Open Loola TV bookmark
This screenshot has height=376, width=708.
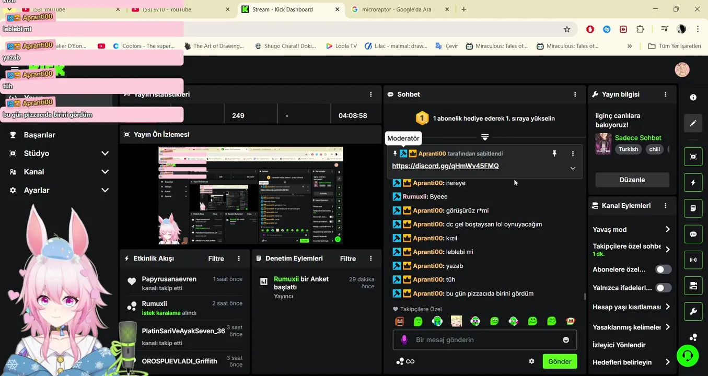(341, 46)
